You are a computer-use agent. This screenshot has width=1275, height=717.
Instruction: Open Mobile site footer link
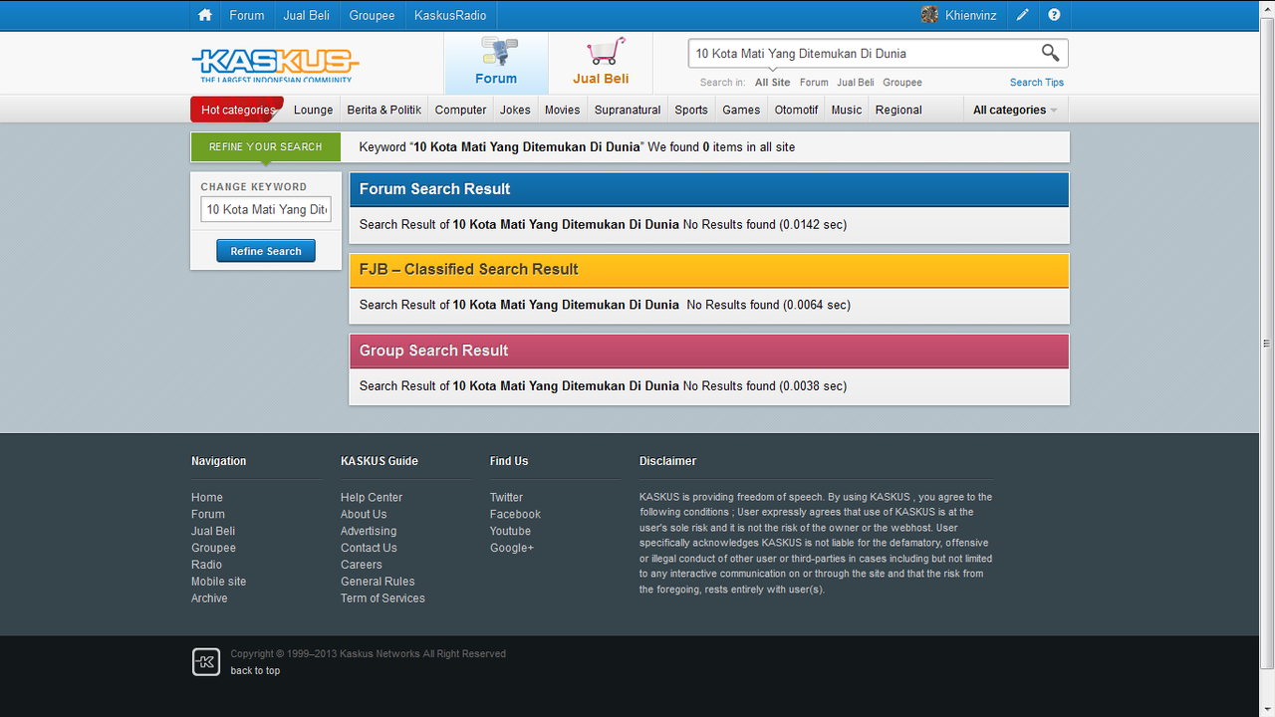(219, 582)
